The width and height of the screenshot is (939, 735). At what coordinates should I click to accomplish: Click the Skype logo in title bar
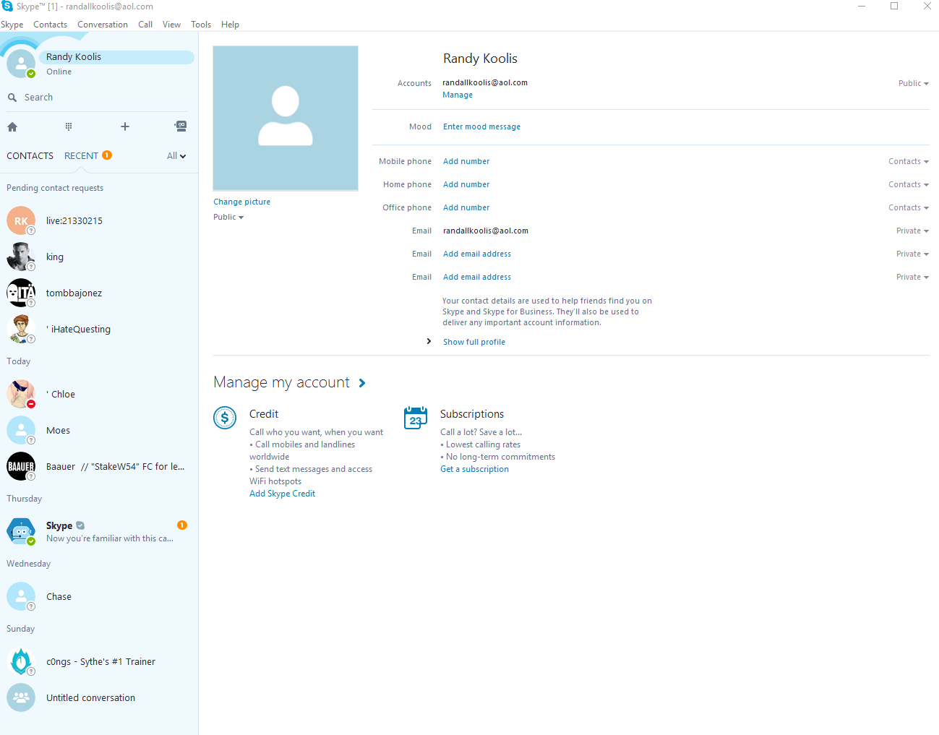click(x=7, y=6)
